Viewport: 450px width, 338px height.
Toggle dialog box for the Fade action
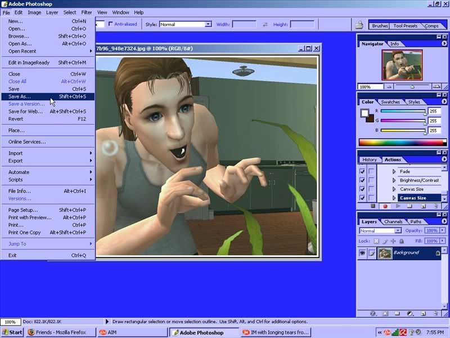(x=371, y=171)
